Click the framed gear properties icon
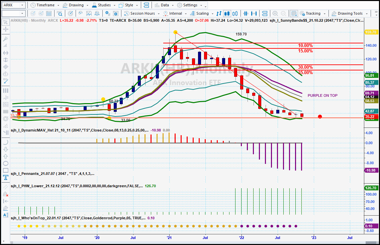380x245 pixels. pos(116,14)
